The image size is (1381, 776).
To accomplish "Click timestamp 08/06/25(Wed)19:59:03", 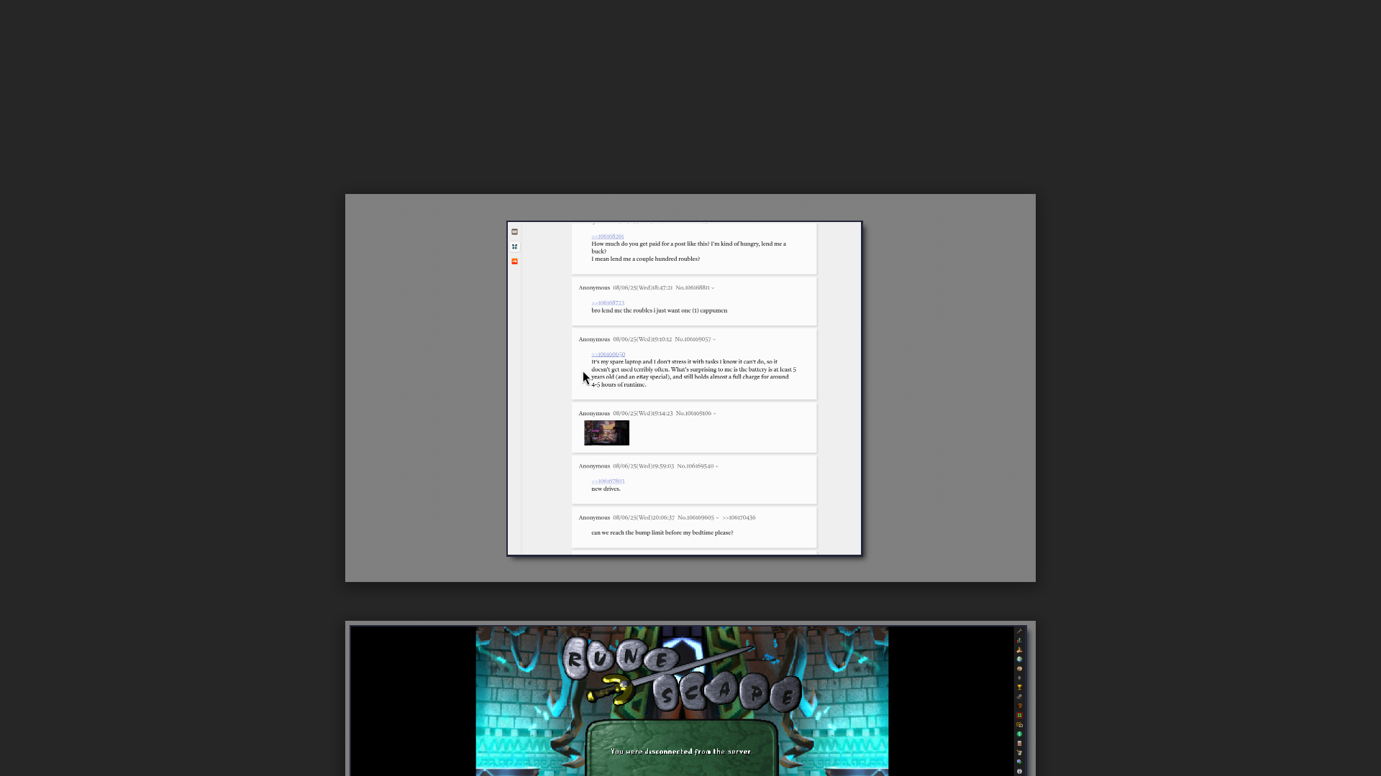I will point(644,466).
